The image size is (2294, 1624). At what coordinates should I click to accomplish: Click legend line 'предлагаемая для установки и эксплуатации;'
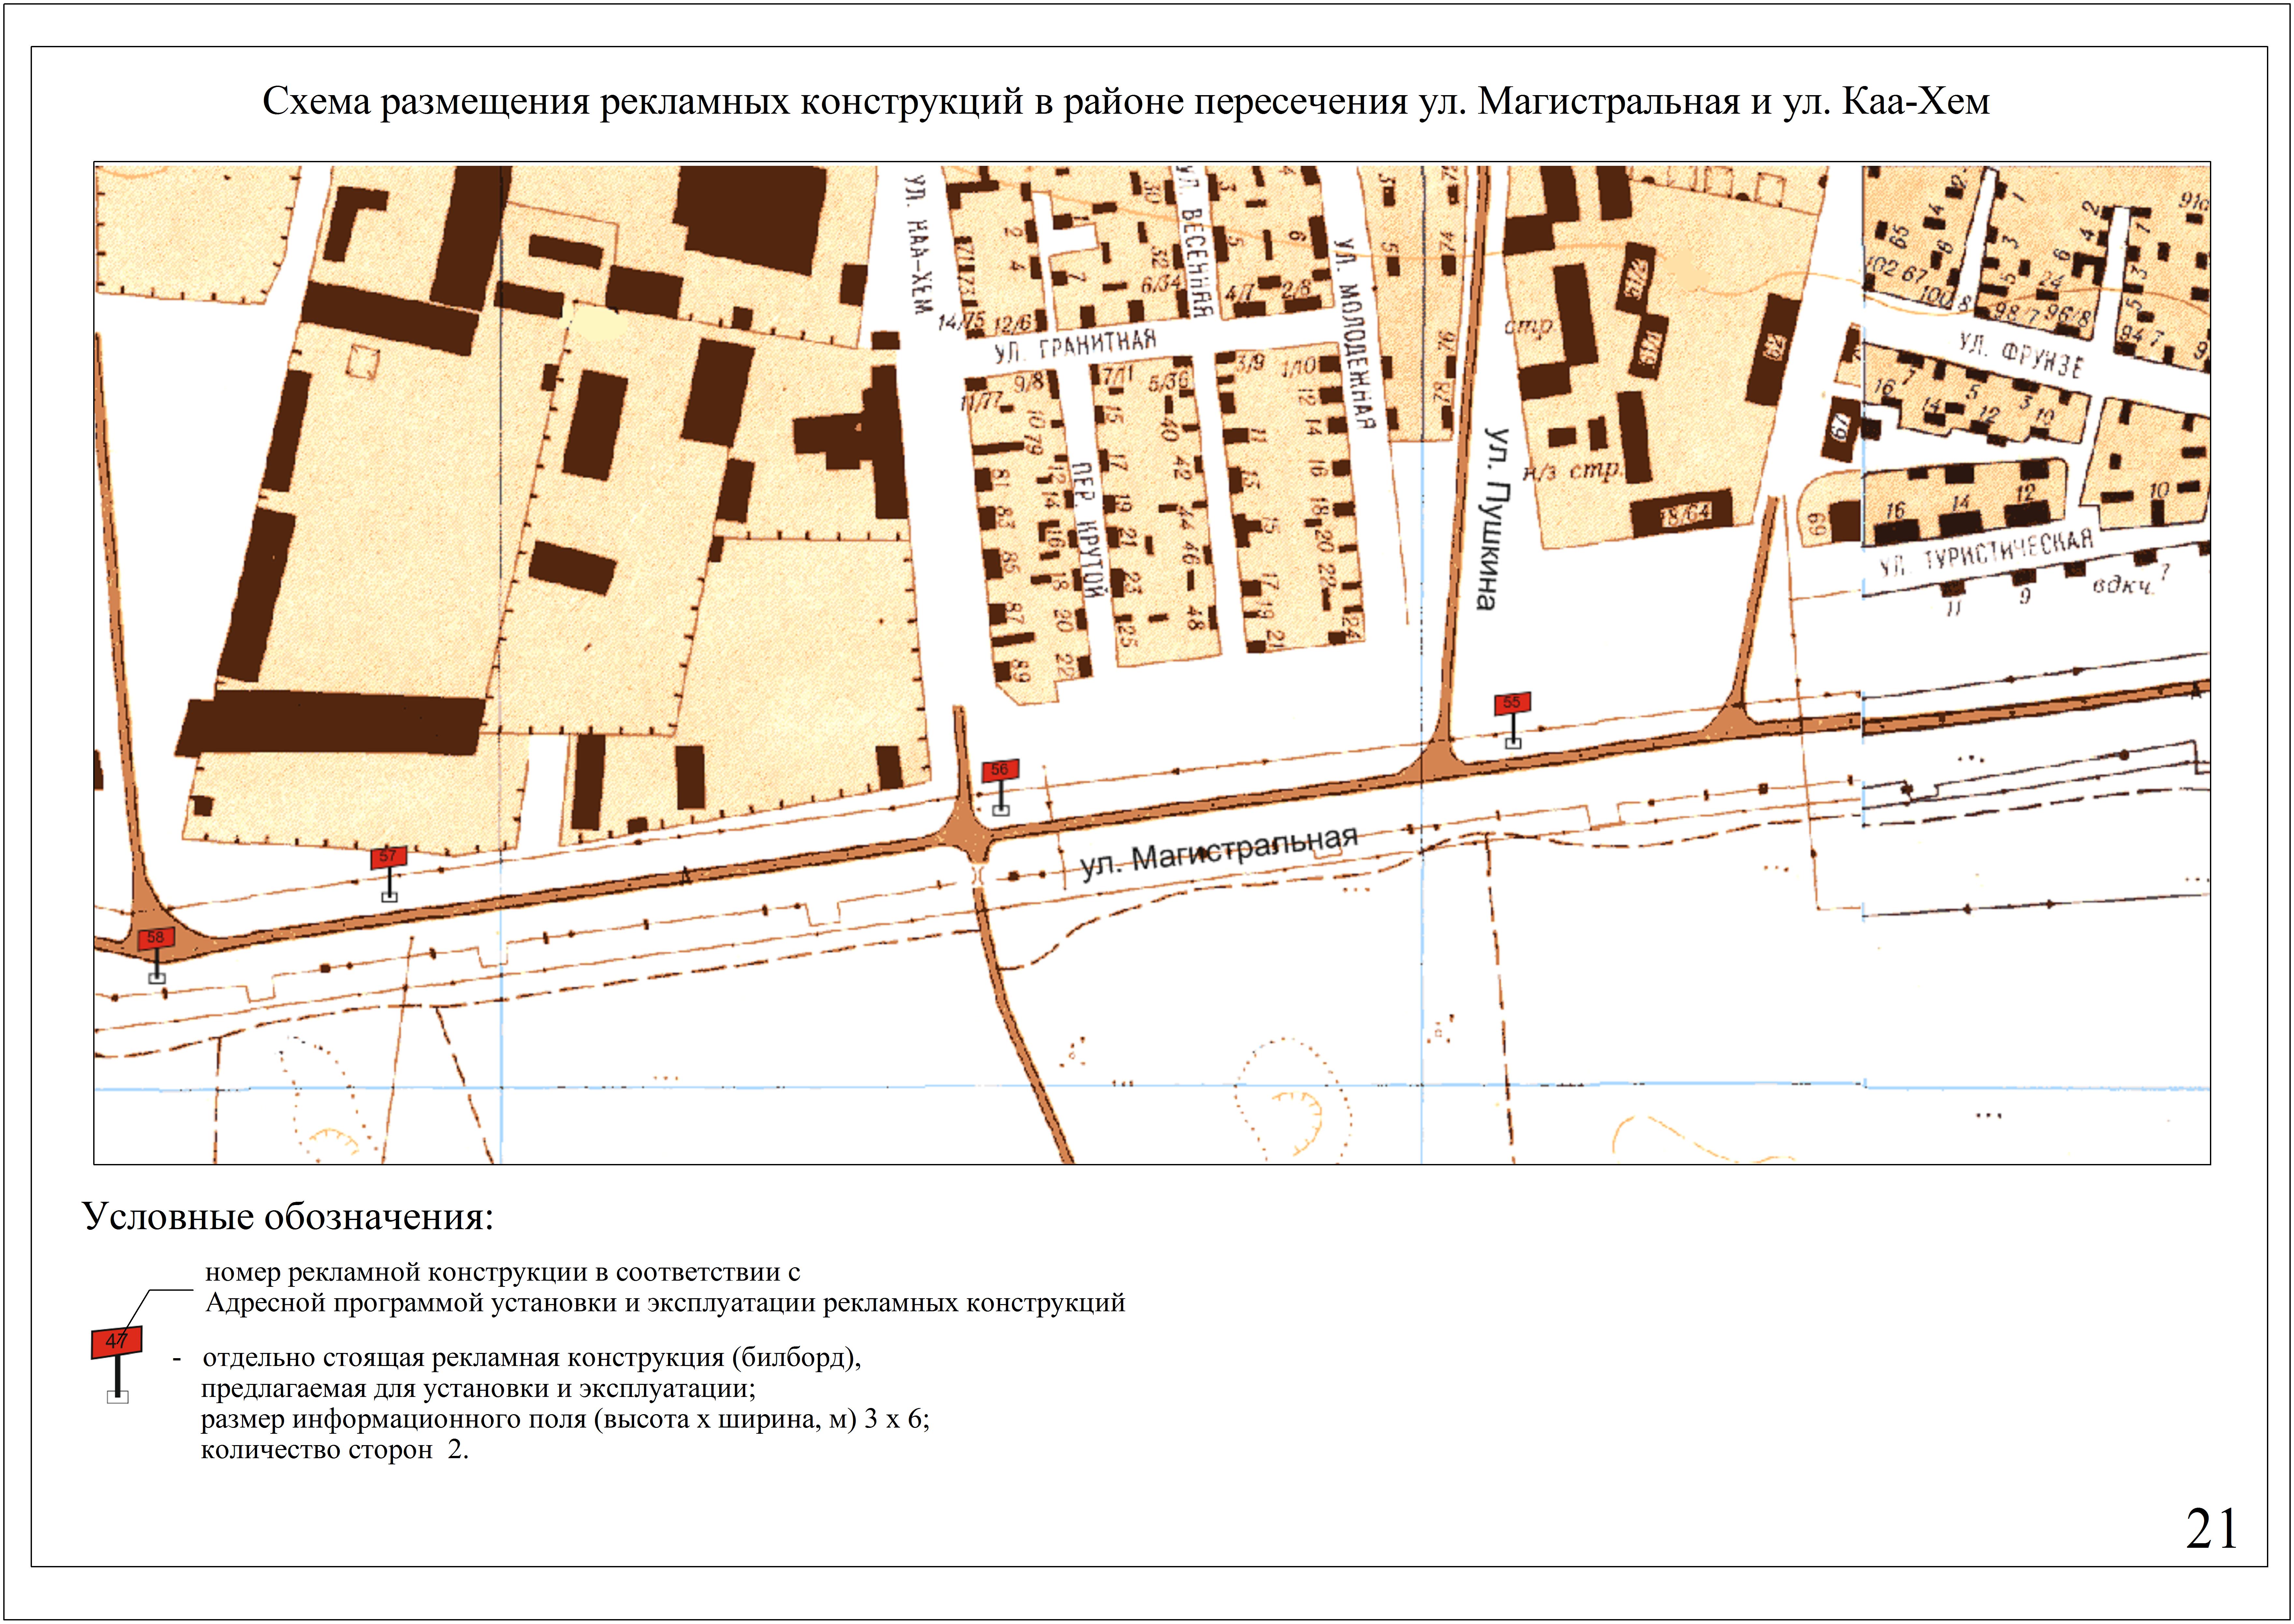tap(478, 1389)
